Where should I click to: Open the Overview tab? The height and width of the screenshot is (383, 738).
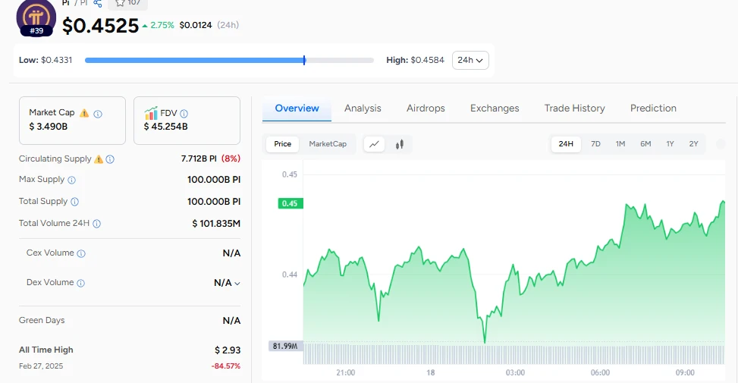point(297,108)
